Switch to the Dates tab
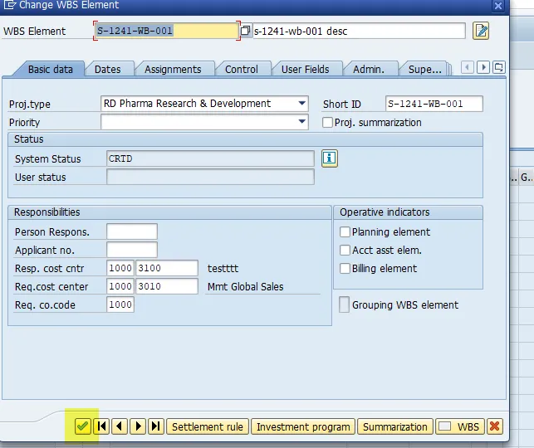534x448 pixels. [x=108, y=70]
